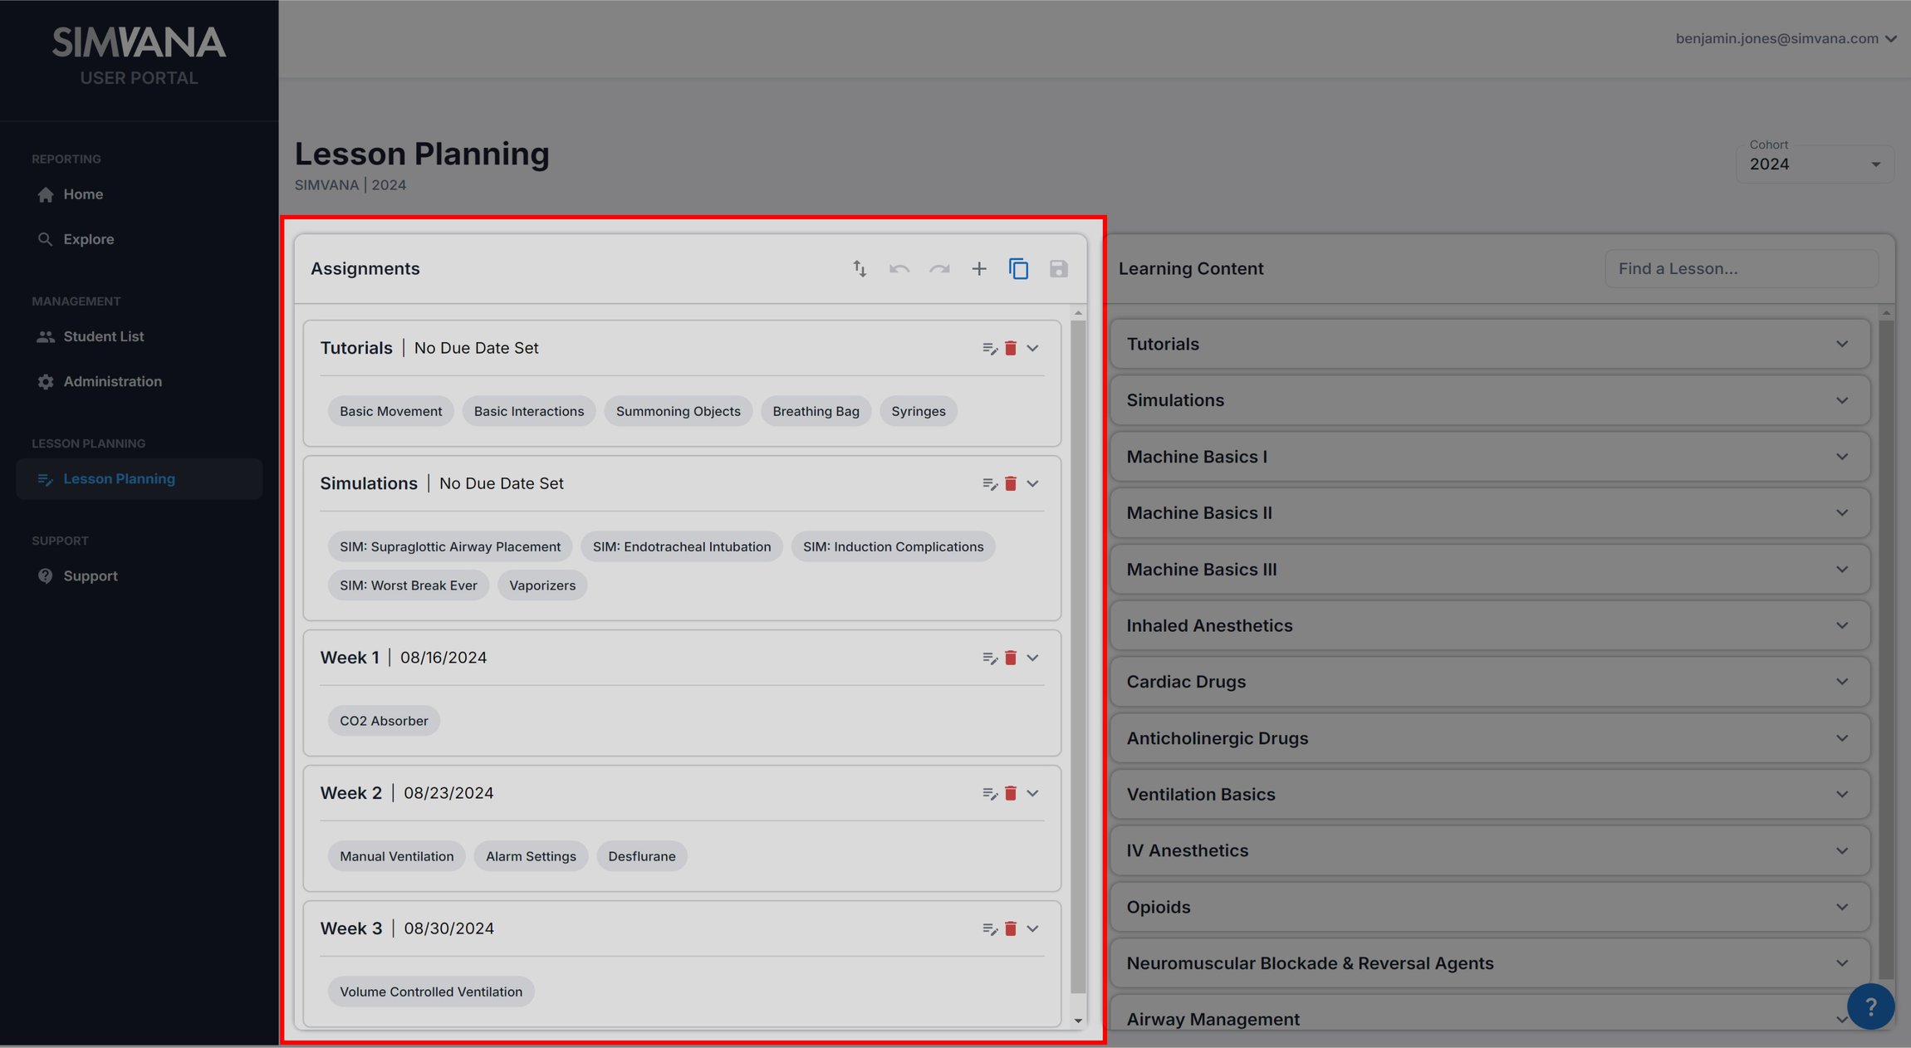Expand the Machine Basics I section
This screenshot has width=1911, height=1048.
(x=1489, y=457)
